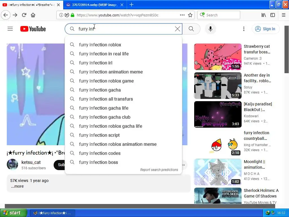This screenshot has width=289, height=217.
Task: Switch to the 3707239914.webp image tab
Action: [x=95, y=5]
